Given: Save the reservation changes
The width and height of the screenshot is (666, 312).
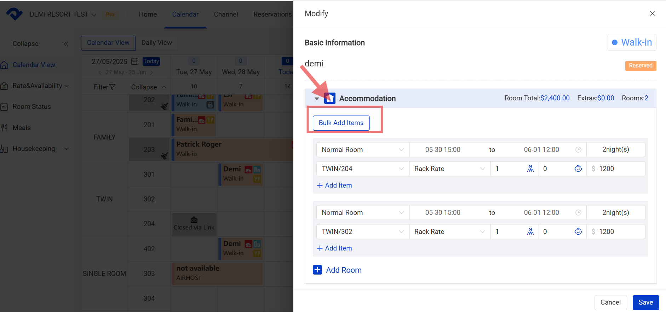Looking at the screenshot, I should point(645,302).
